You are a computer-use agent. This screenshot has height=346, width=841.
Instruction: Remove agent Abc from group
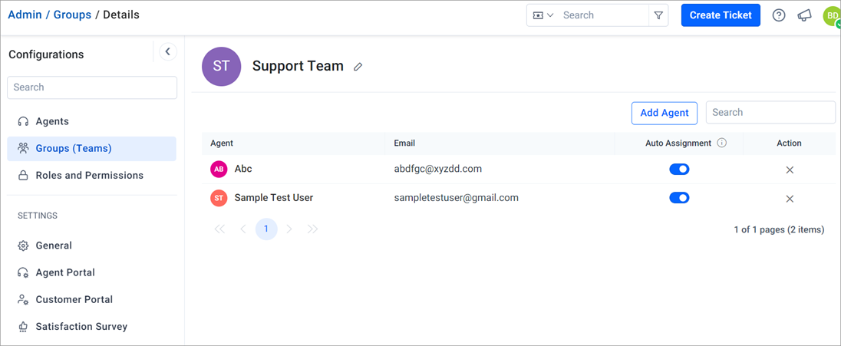pos(790,170)
